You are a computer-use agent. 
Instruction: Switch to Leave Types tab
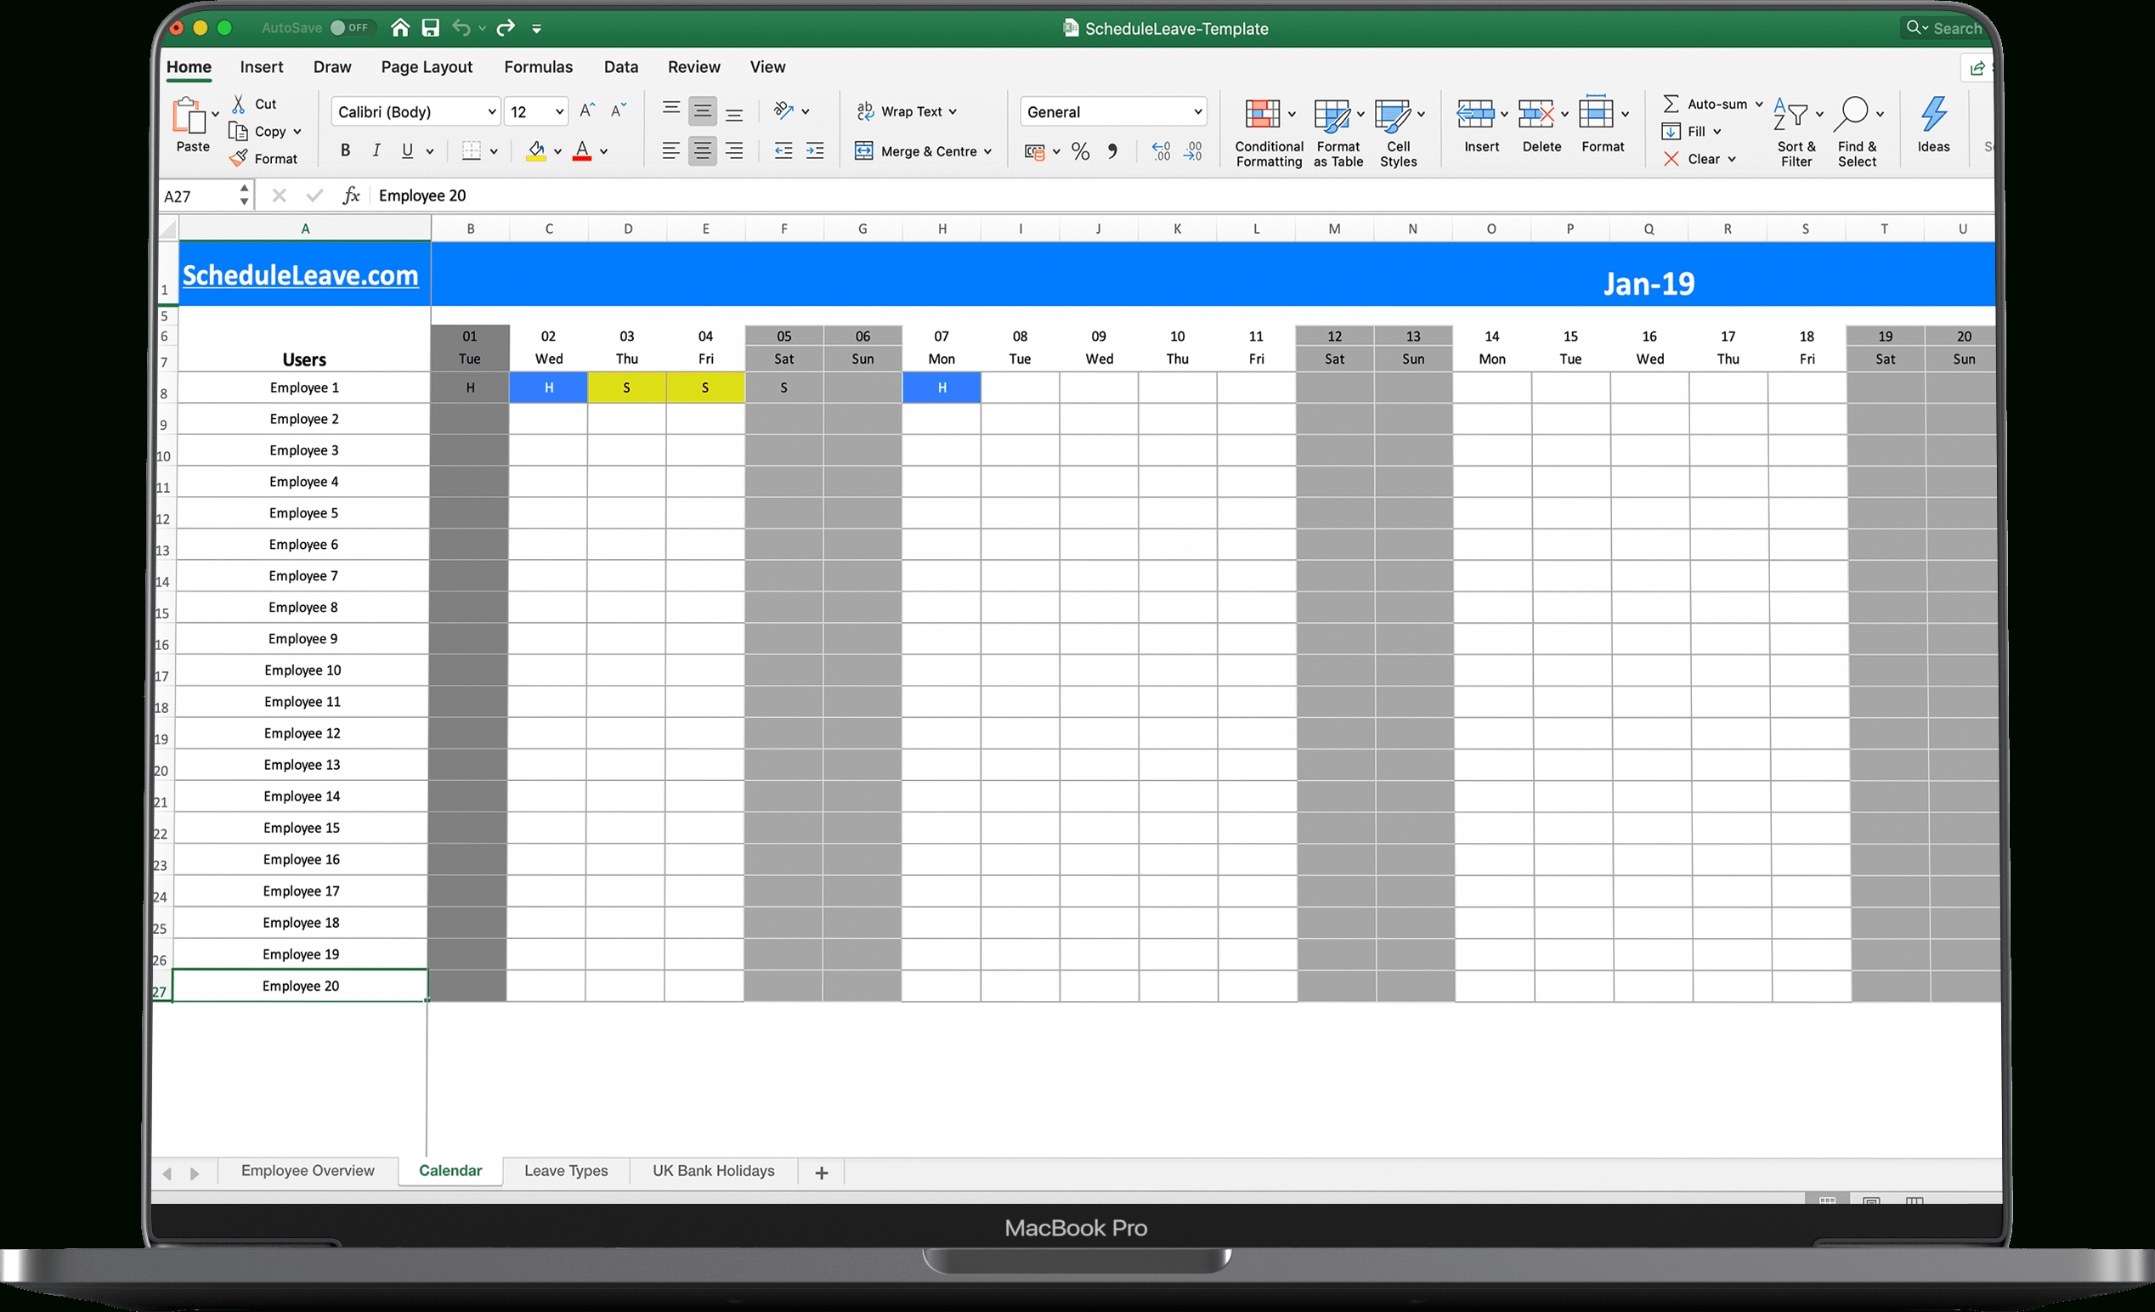coord(563,1170)
